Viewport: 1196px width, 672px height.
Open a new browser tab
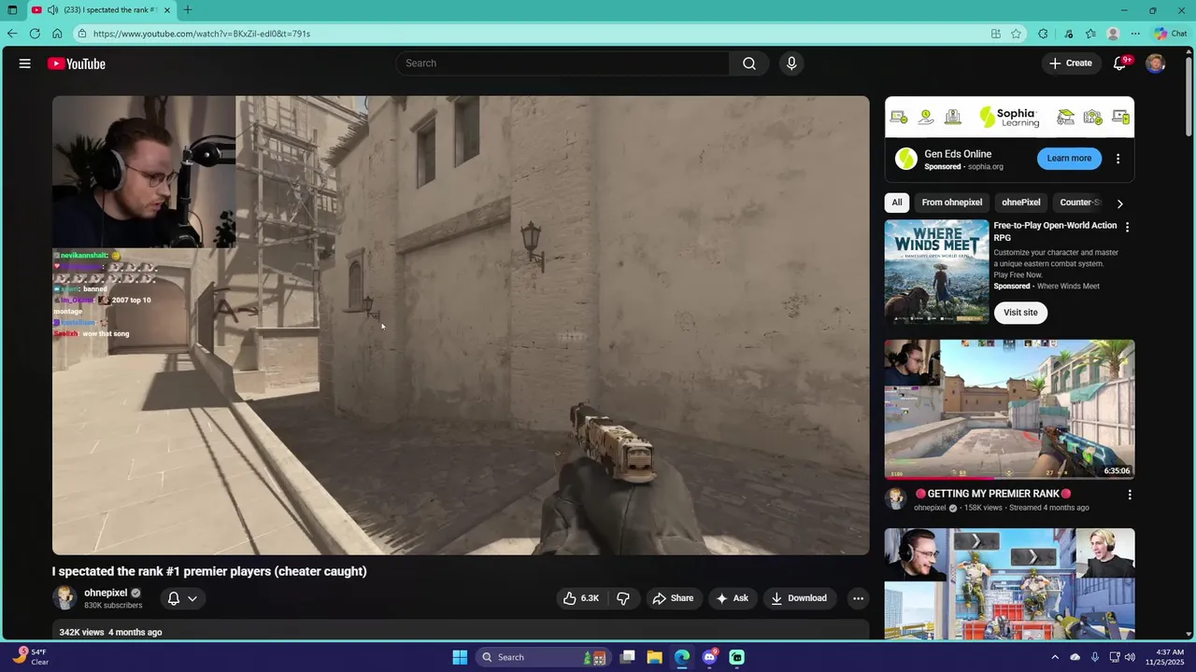pos(188,10)
